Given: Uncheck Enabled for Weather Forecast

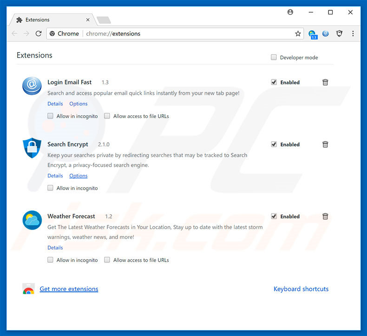Looking at the screenshot, I should coord(274,216).
